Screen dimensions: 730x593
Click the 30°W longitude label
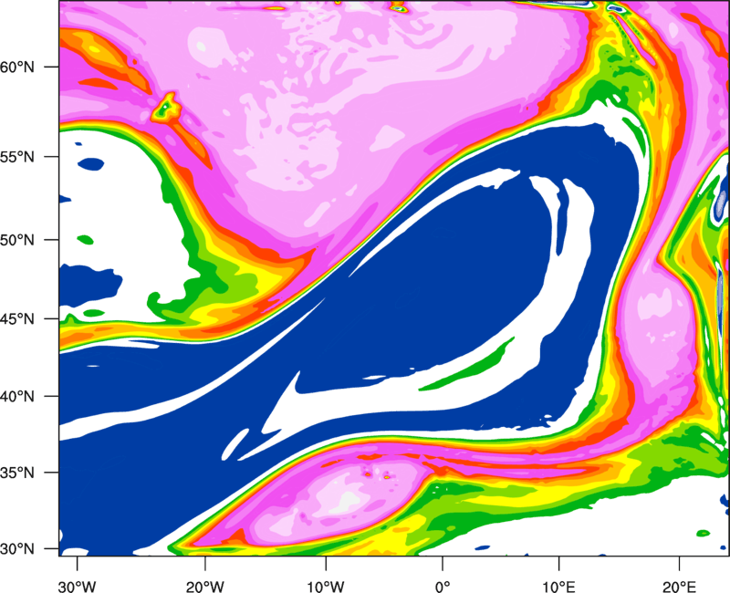coord(77,587)
